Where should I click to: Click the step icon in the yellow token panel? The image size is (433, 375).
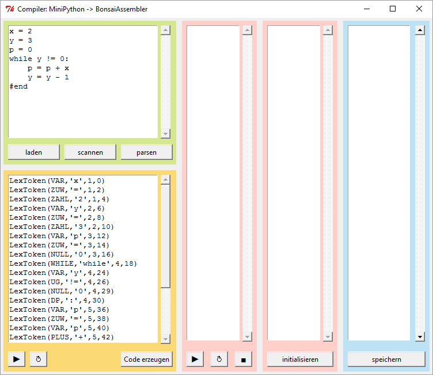coord(38,359)
